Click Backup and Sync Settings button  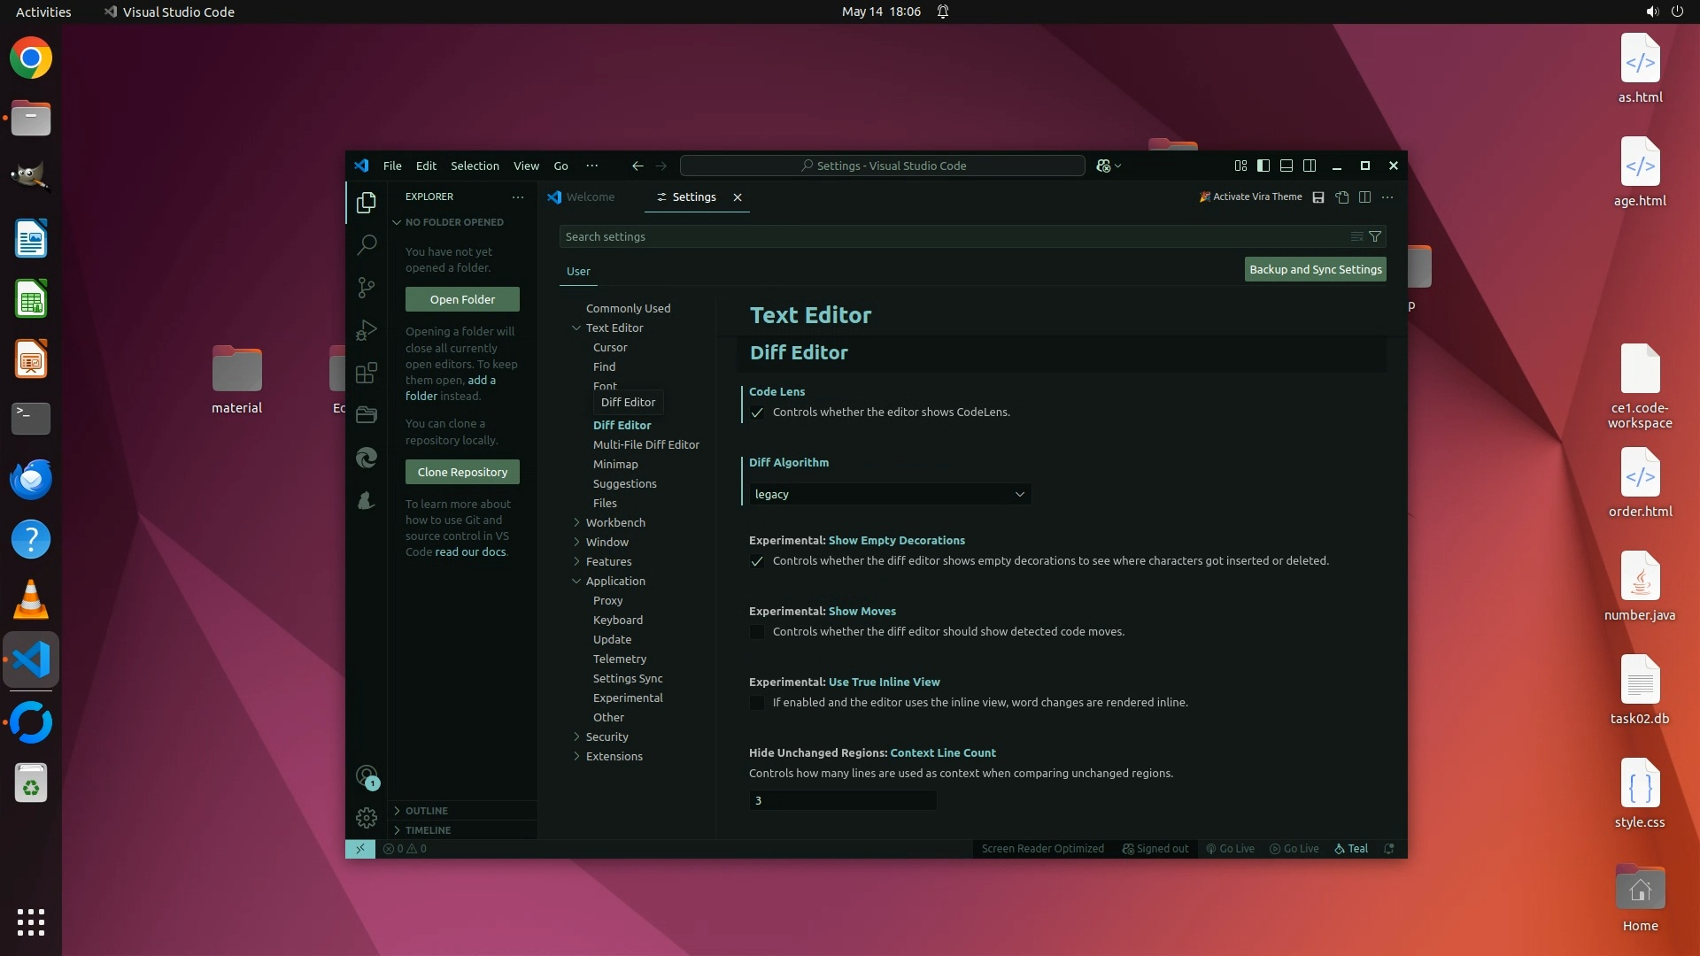pyautogui.click(x=1315, y=269)
